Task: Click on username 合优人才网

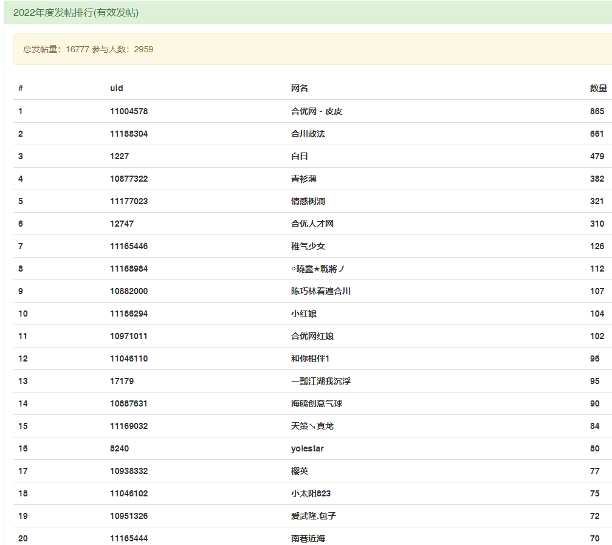Action: 312,224
